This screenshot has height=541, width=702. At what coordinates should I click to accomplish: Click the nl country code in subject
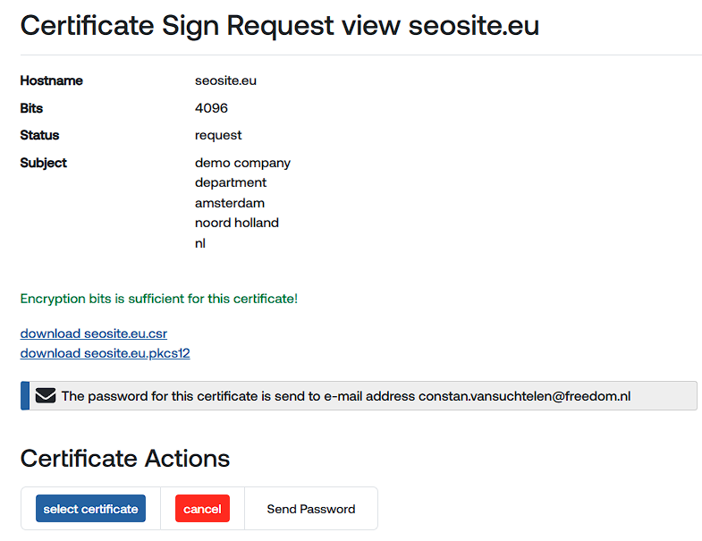(200, 242)
